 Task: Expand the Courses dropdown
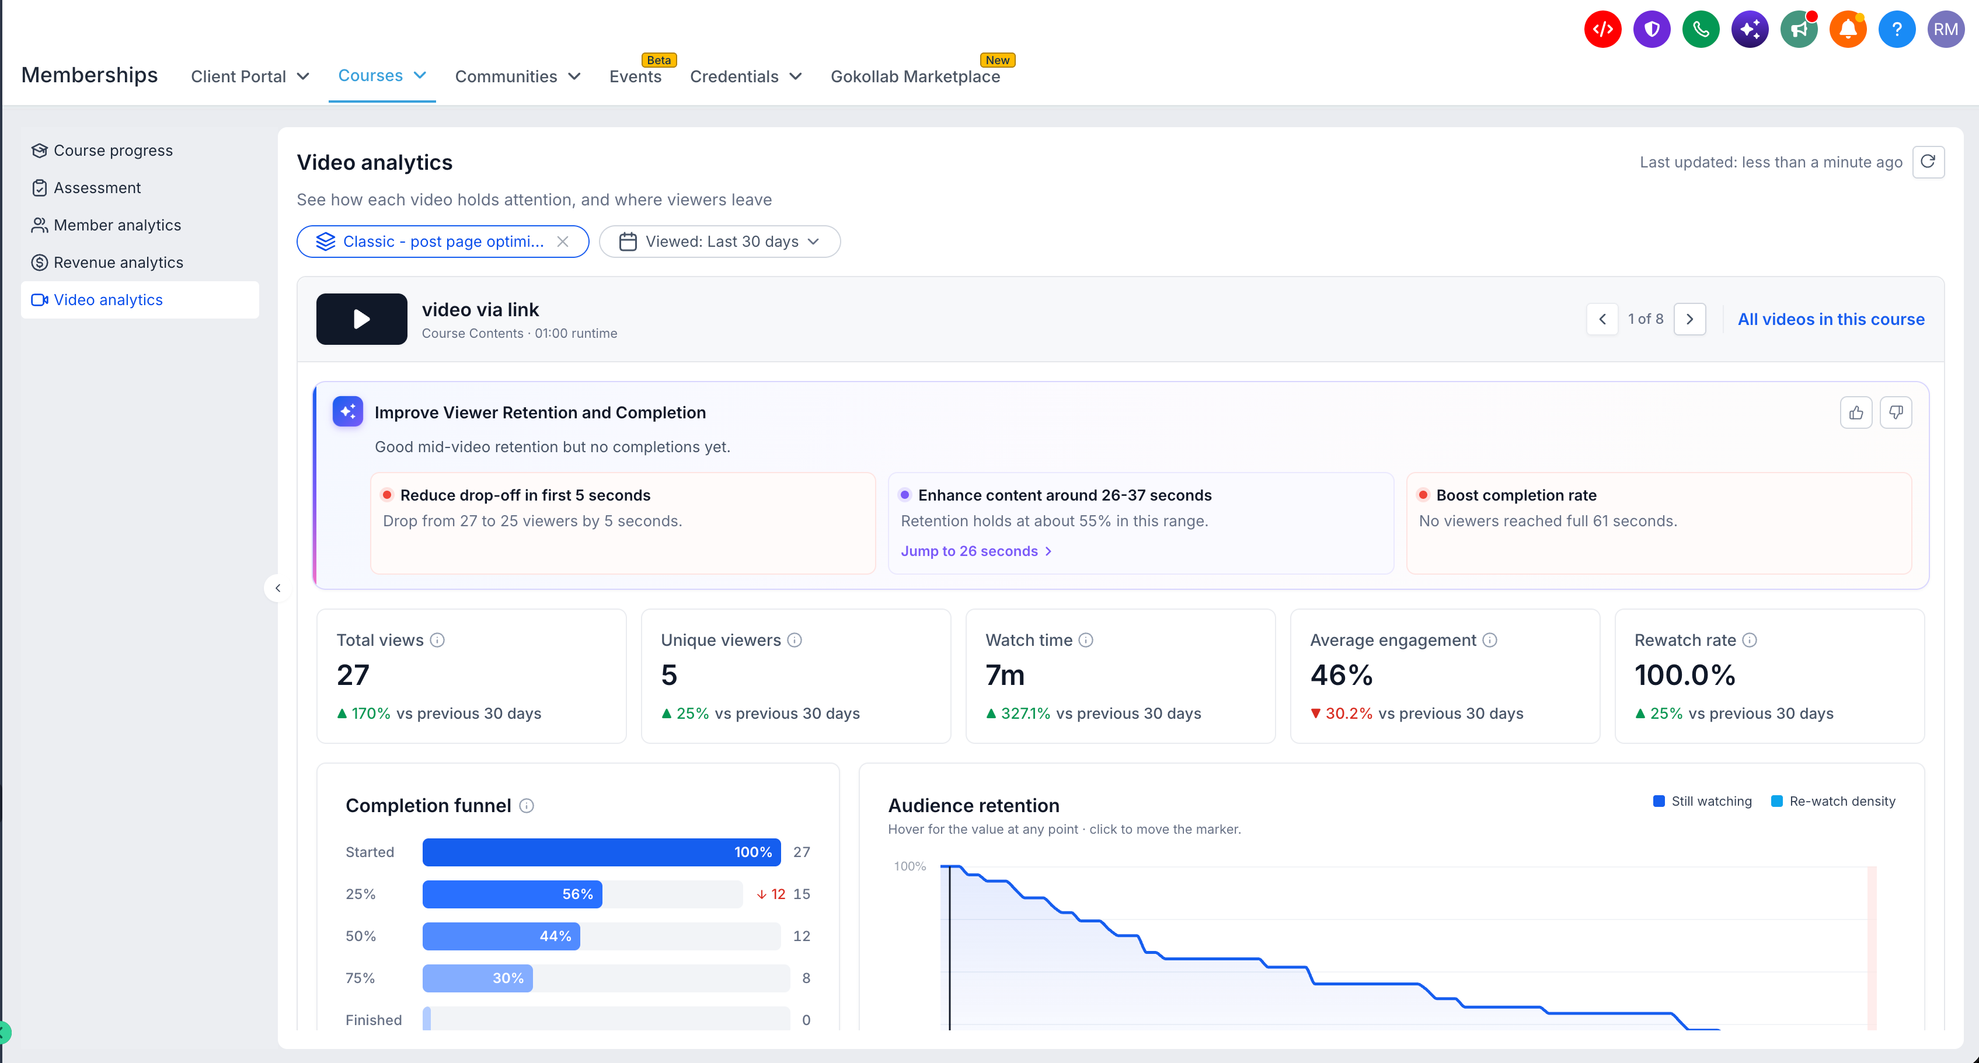382,75
